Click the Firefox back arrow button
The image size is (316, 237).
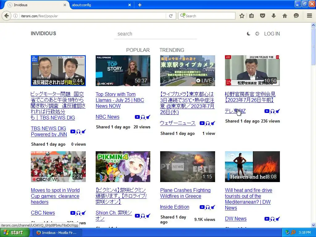pos(6,16)
